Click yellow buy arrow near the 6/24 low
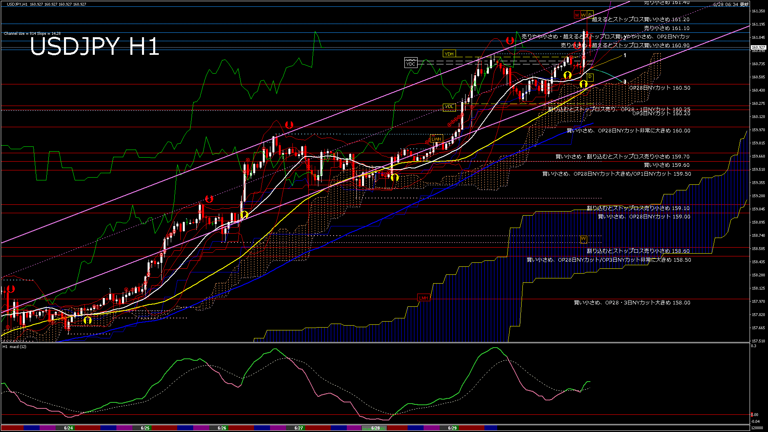768x432 pixels. 87,320
